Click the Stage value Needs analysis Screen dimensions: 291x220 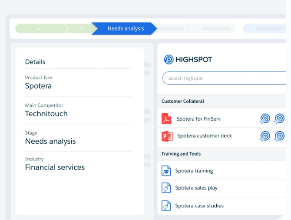50,141
